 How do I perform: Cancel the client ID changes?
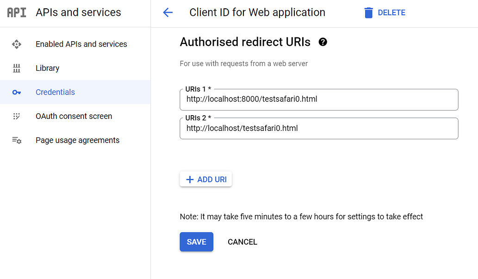tap(242, 242)
